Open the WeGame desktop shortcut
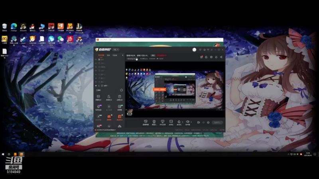 (x=23, y=26)
